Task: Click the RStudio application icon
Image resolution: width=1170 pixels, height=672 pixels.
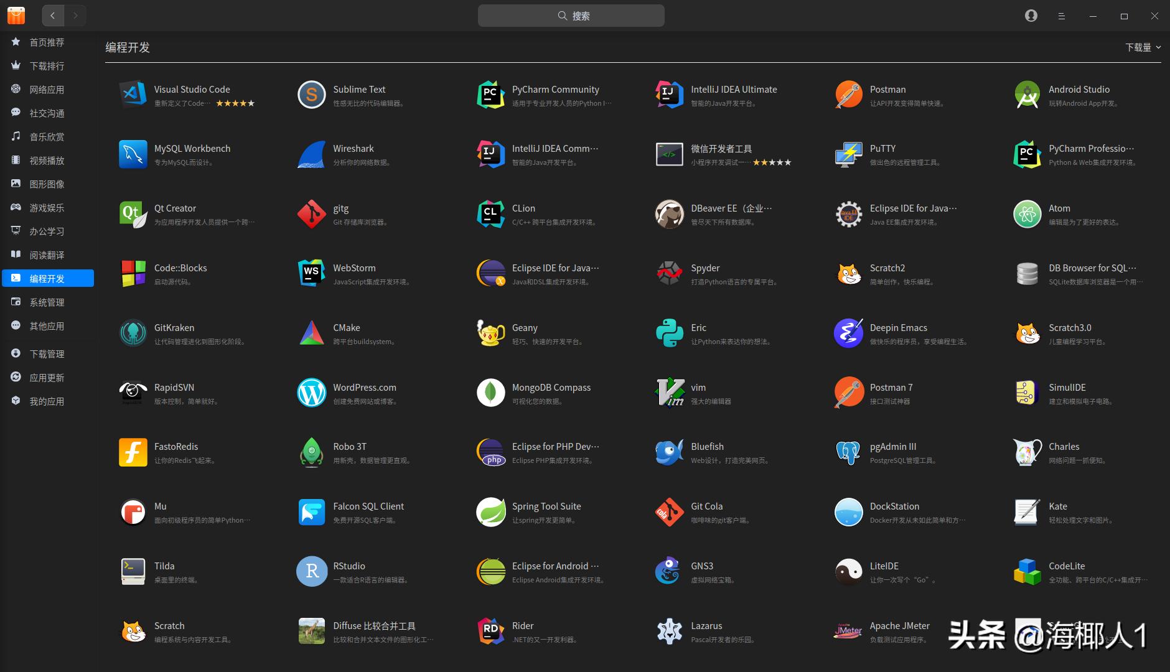Action: pos(311,571)
